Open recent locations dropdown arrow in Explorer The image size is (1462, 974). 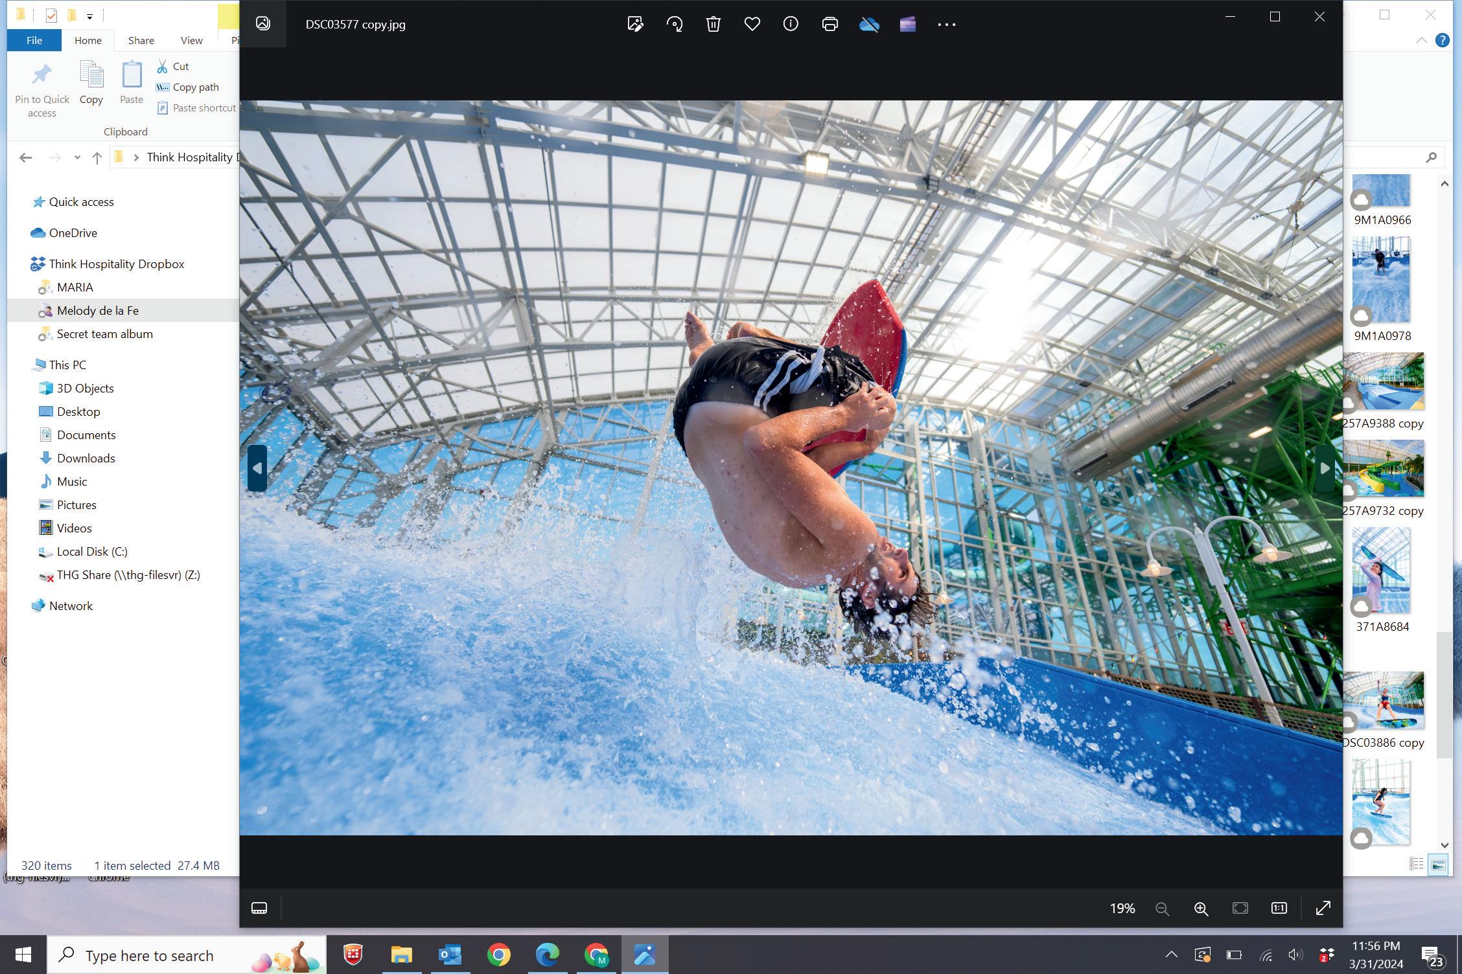(77, 157)
